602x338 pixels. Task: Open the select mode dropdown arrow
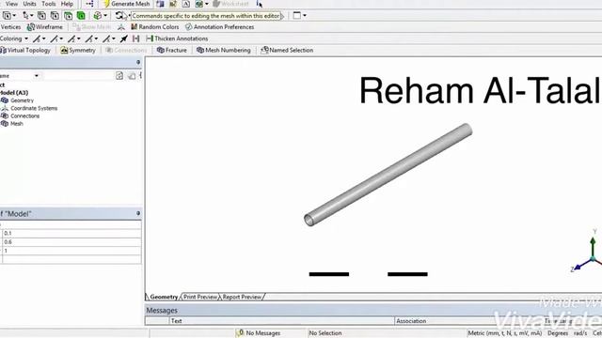[x=14, y=16]
